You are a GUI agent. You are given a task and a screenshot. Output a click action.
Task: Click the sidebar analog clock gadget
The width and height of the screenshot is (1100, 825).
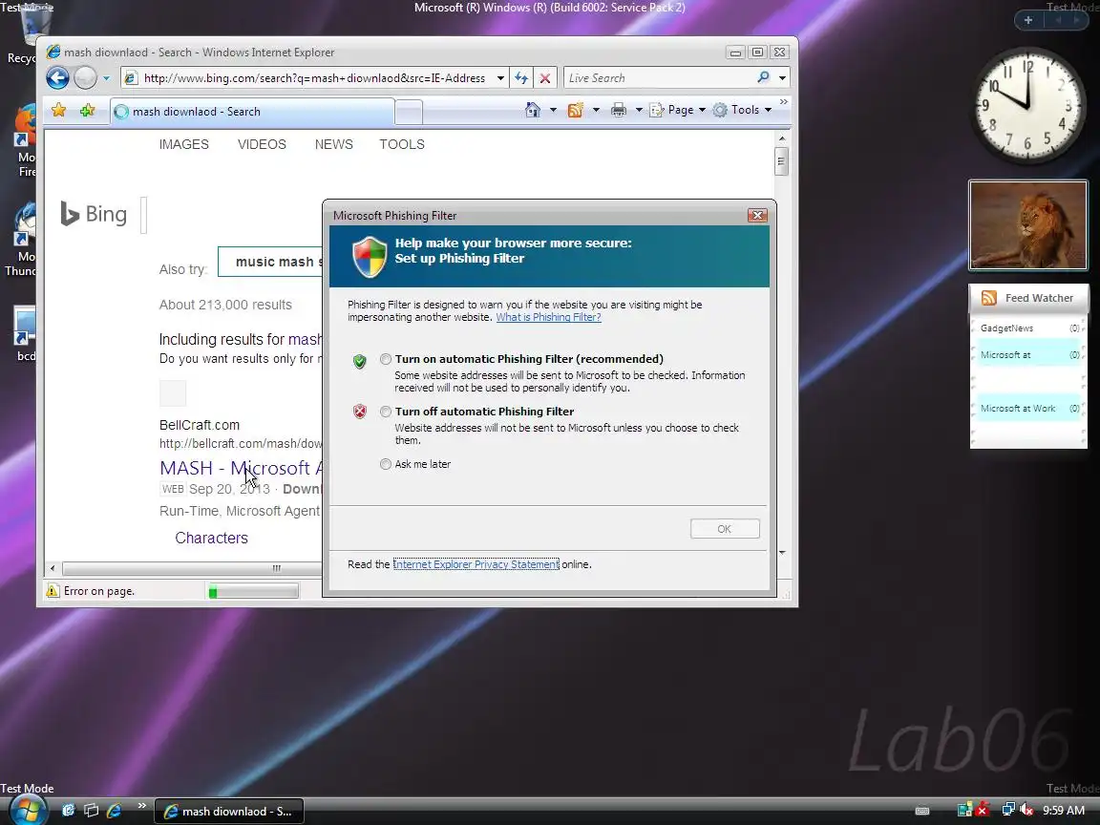[x=1027, y=105]
